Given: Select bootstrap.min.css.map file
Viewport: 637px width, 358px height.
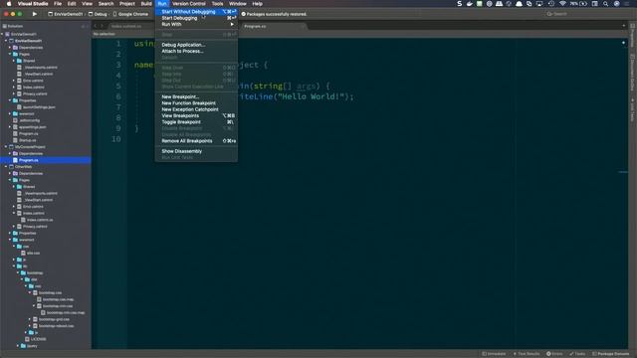Looking at the screenshot, I should pos(66,312).
